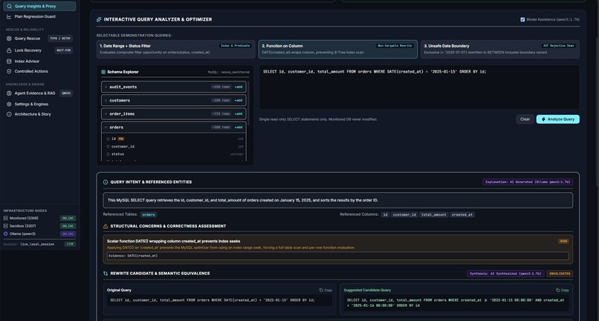This screenshot has width=599, height=321.
Task: Copy the Suggested Candidate Query
Action: pos(563,290)
